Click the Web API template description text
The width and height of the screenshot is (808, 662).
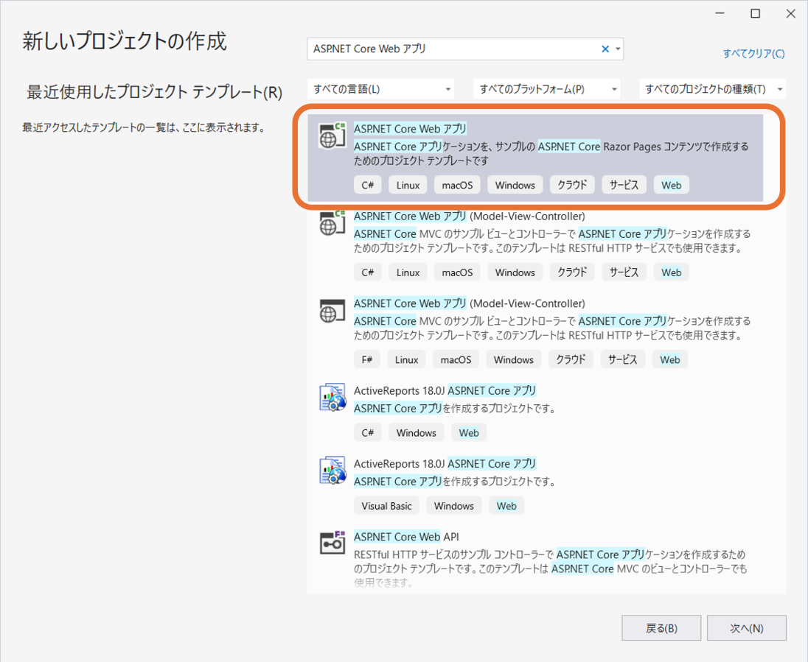(x=550, y=568)
